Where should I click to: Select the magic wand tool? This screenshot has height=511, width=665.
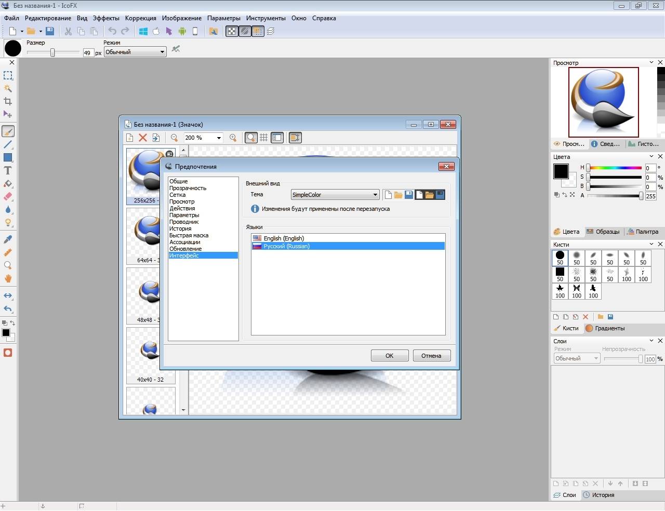tap(8, 88)
